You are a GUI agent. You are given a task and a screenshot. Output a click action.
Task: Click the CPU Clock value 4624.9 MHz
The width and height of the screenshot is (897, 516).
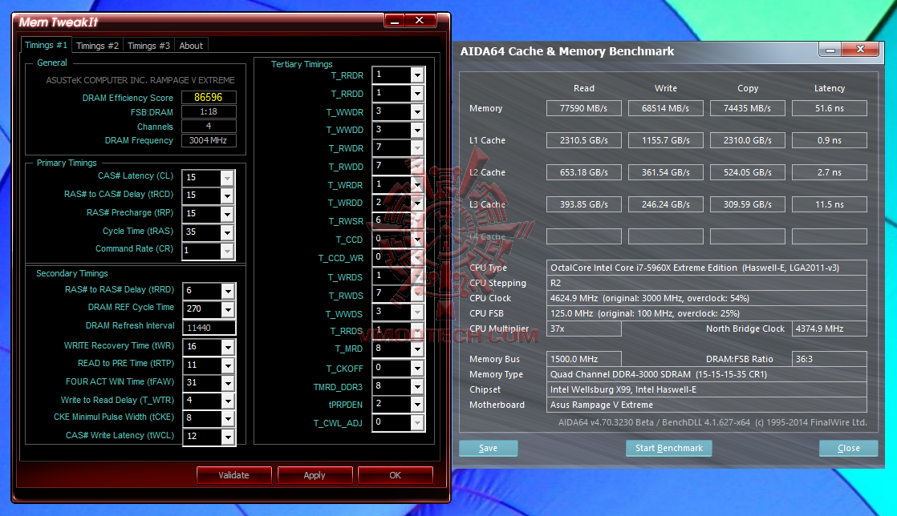pos(707,298)
